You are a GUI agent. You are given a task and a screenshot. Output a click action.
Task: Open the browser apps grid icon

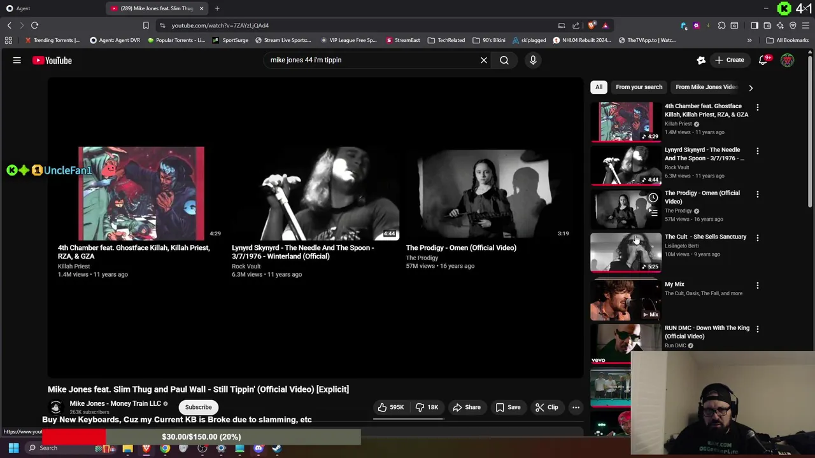8,40
